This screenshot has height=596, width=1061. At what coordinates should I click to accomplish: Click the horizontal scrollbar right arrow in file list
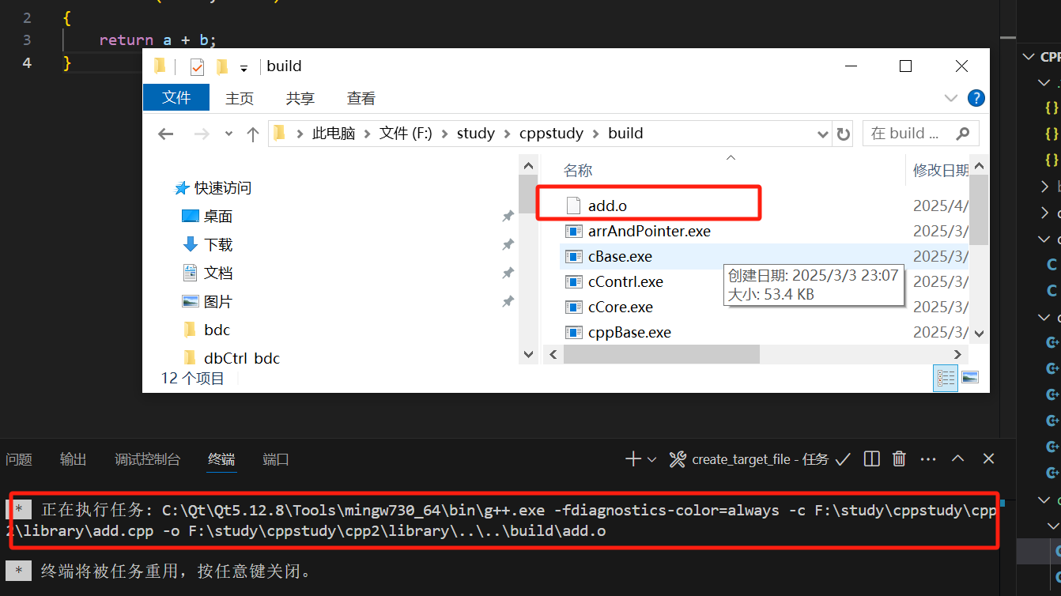[x=957, y=354]
